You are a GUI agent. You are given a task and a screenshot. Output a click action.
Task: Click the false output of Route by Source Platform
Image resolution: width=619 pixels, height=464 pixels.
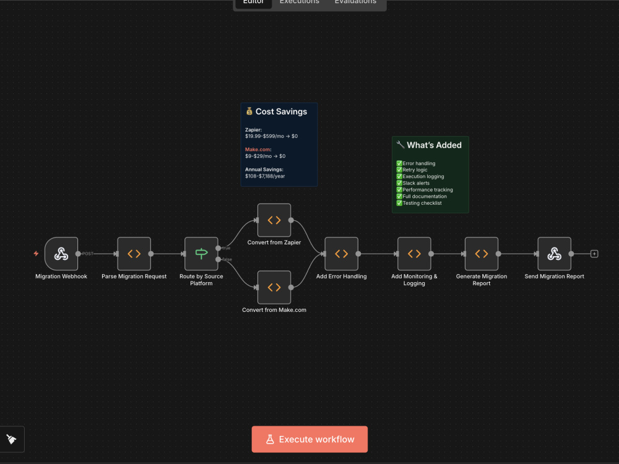[219, 259]
